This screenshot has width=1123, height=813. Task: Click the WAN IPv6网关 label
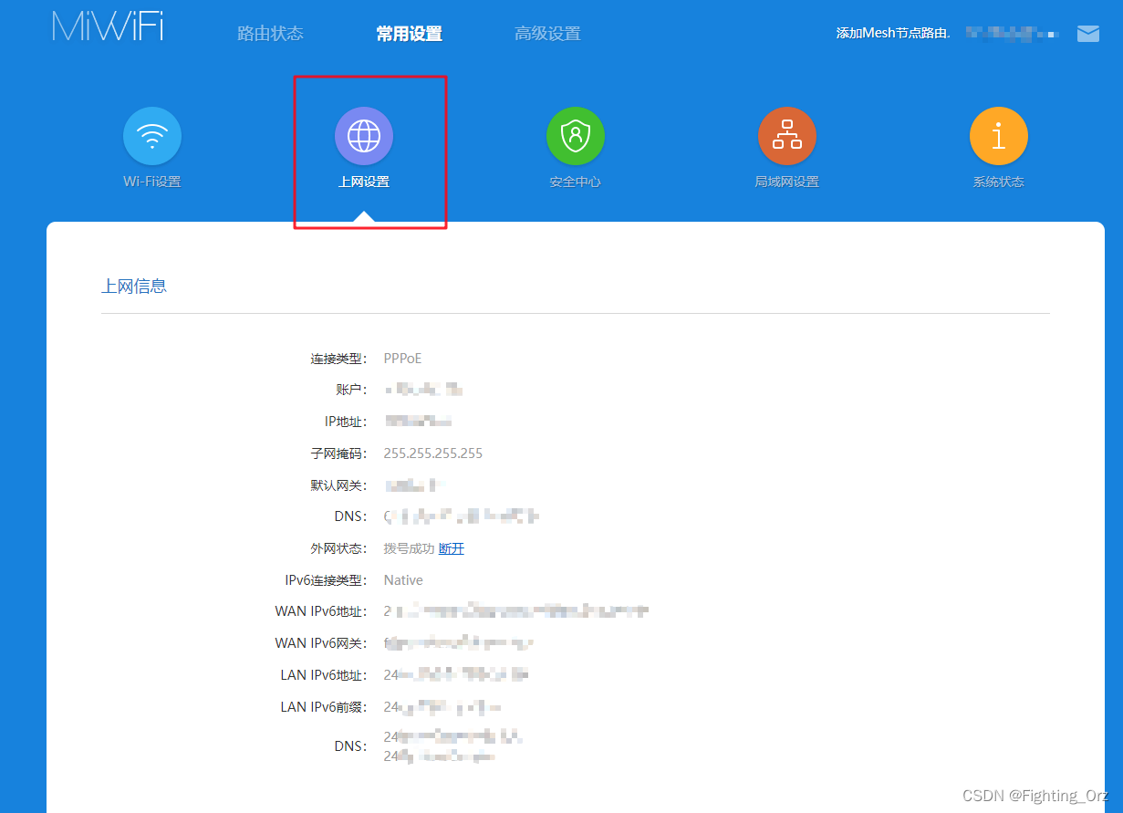pos(320,643)
